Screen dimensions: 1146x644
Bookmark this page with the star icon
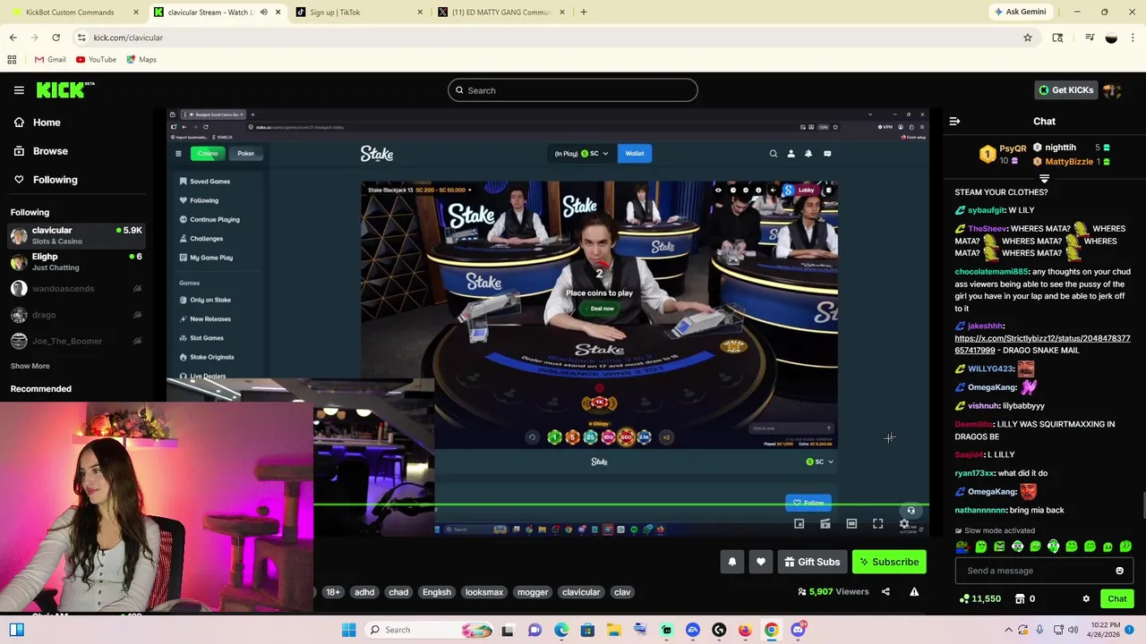tap(1028, 38)
